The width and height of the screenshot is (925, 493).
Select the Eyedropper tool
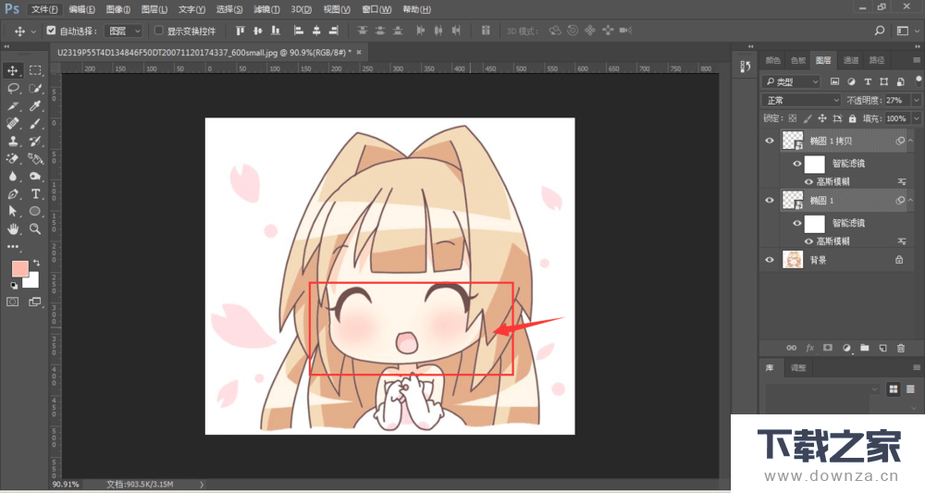coord(35,106)
